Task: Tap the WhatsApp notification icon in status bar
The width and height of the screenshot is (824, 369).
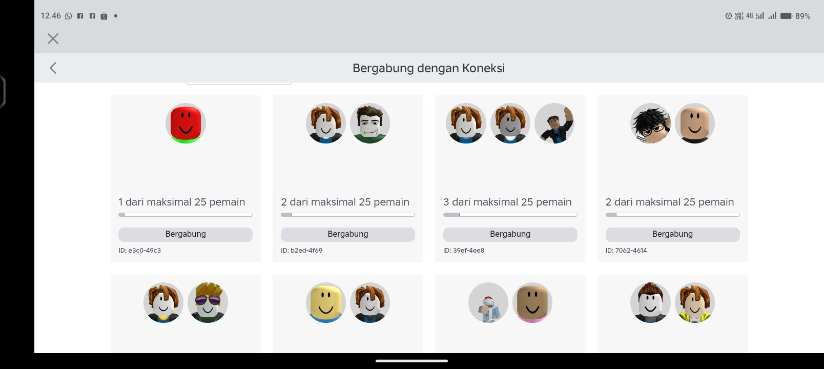Action: [x=68, y=16]
